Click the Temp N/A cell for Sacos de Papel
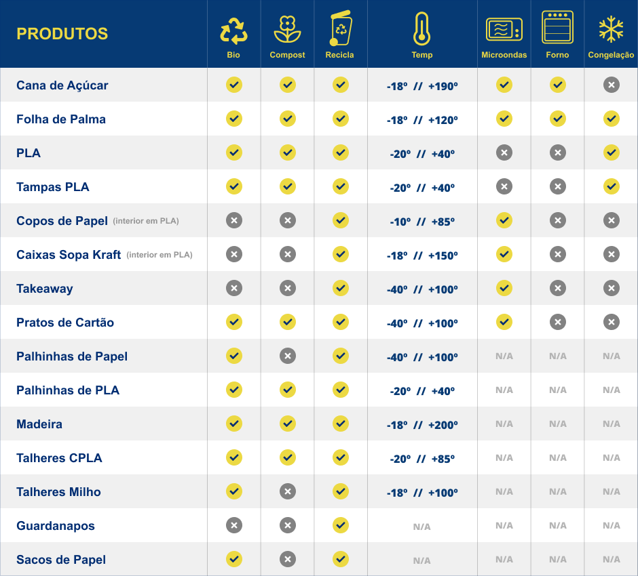This screenshot has width=638, height=576. (x=421, y=560)
